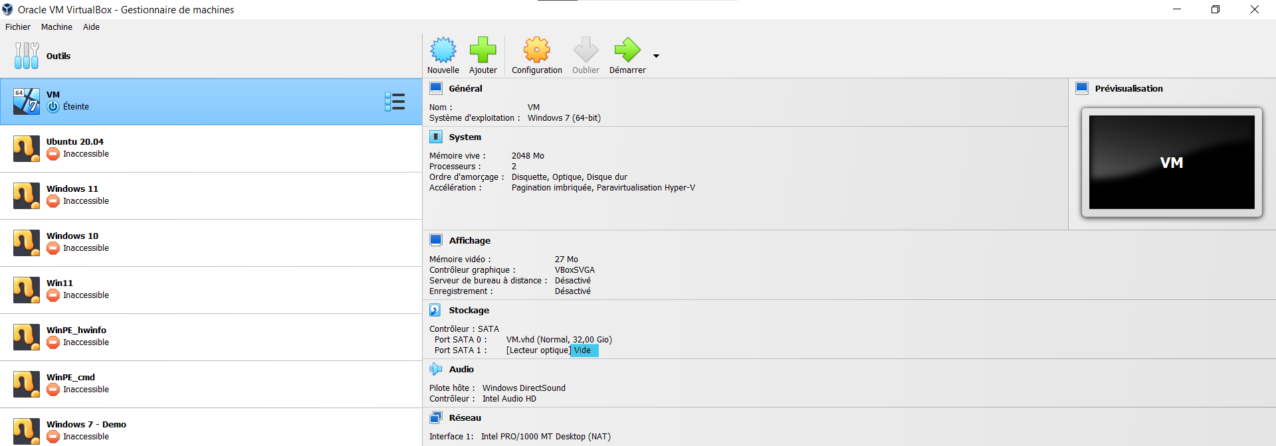Click the Nouvelle (new VM) icon
The image size is (1276, 446).
coord(443,50)
